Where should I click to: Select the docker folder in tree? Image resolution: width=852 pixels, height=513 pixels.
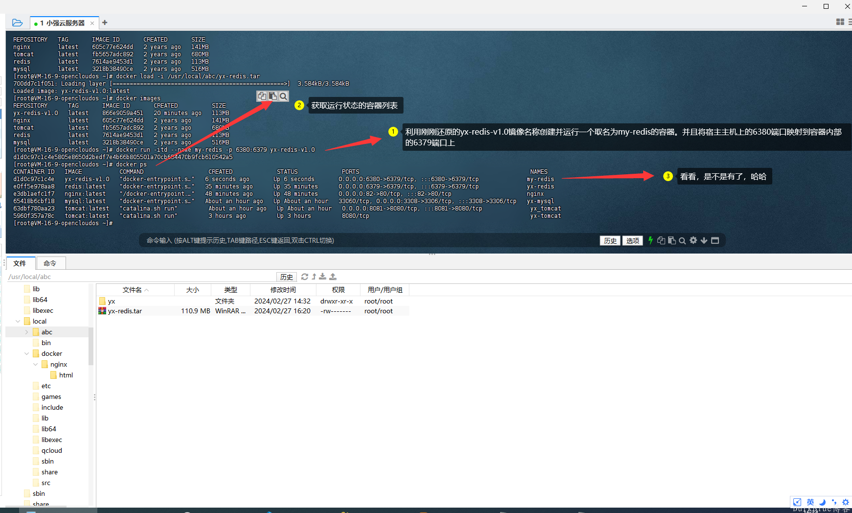point(52,353)
